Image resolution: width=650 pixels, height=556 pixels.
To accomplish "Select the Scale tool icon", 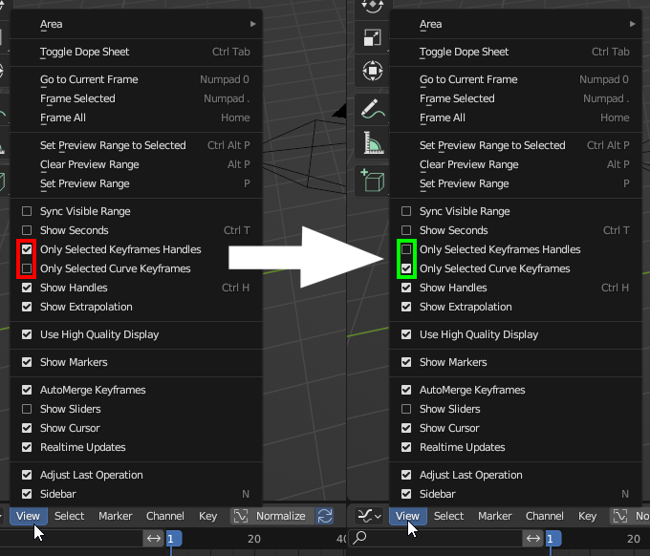I will pos(372,38).
